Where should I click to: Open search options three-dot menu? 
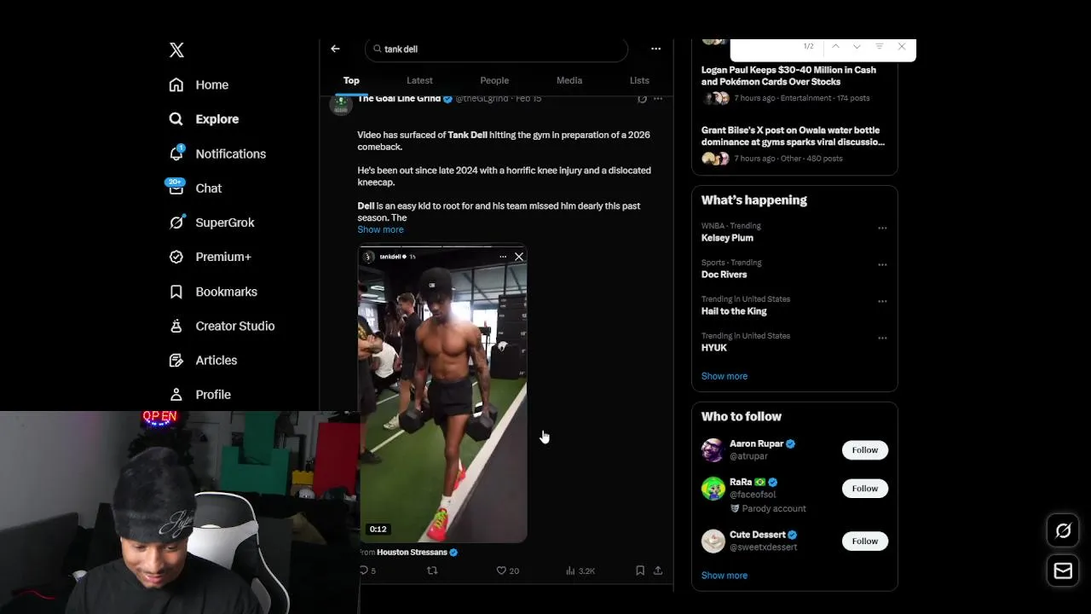click(655, 49)
